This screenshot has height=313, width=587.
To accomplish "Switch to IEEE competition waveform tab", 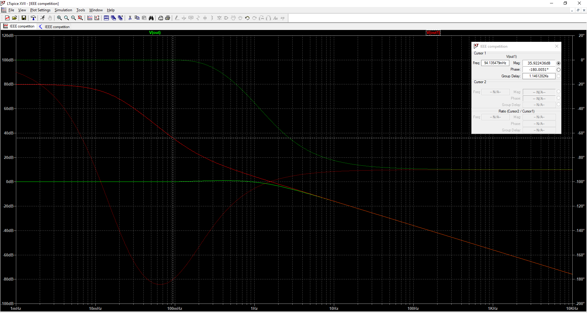I will (19, 26).
